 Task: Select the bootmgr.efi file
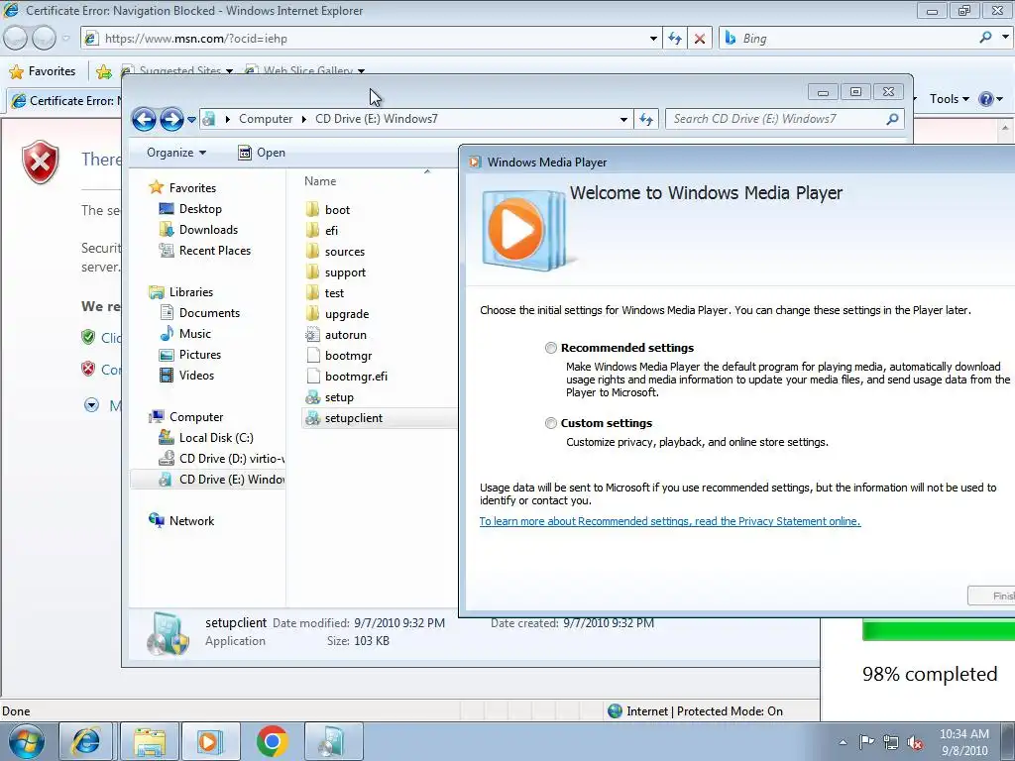346,376
